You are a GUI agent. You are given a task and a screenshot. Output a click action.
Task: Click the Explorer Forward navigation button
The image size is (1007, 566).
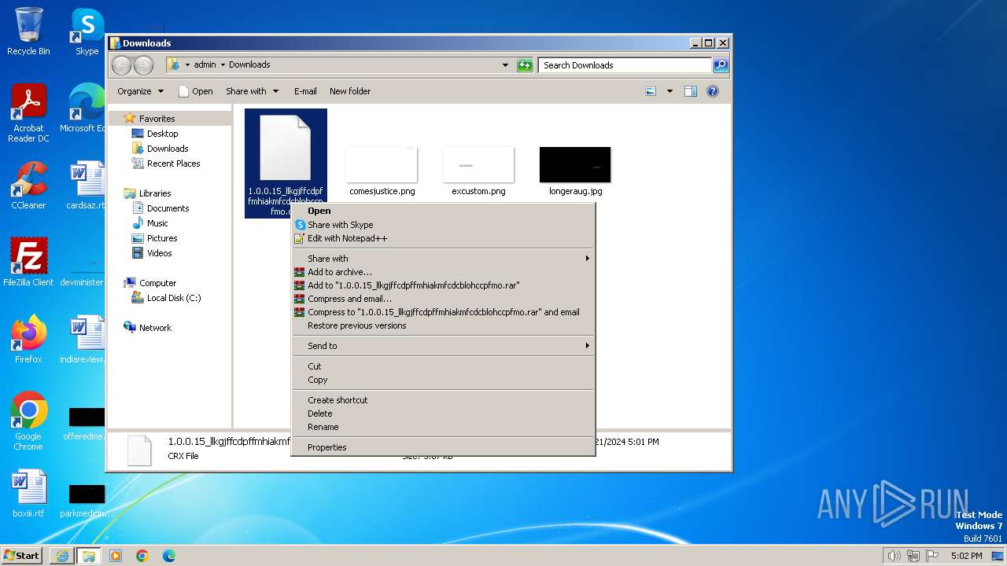[x=143, y=65]
